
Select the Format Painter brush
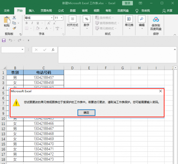click(14, 28)
